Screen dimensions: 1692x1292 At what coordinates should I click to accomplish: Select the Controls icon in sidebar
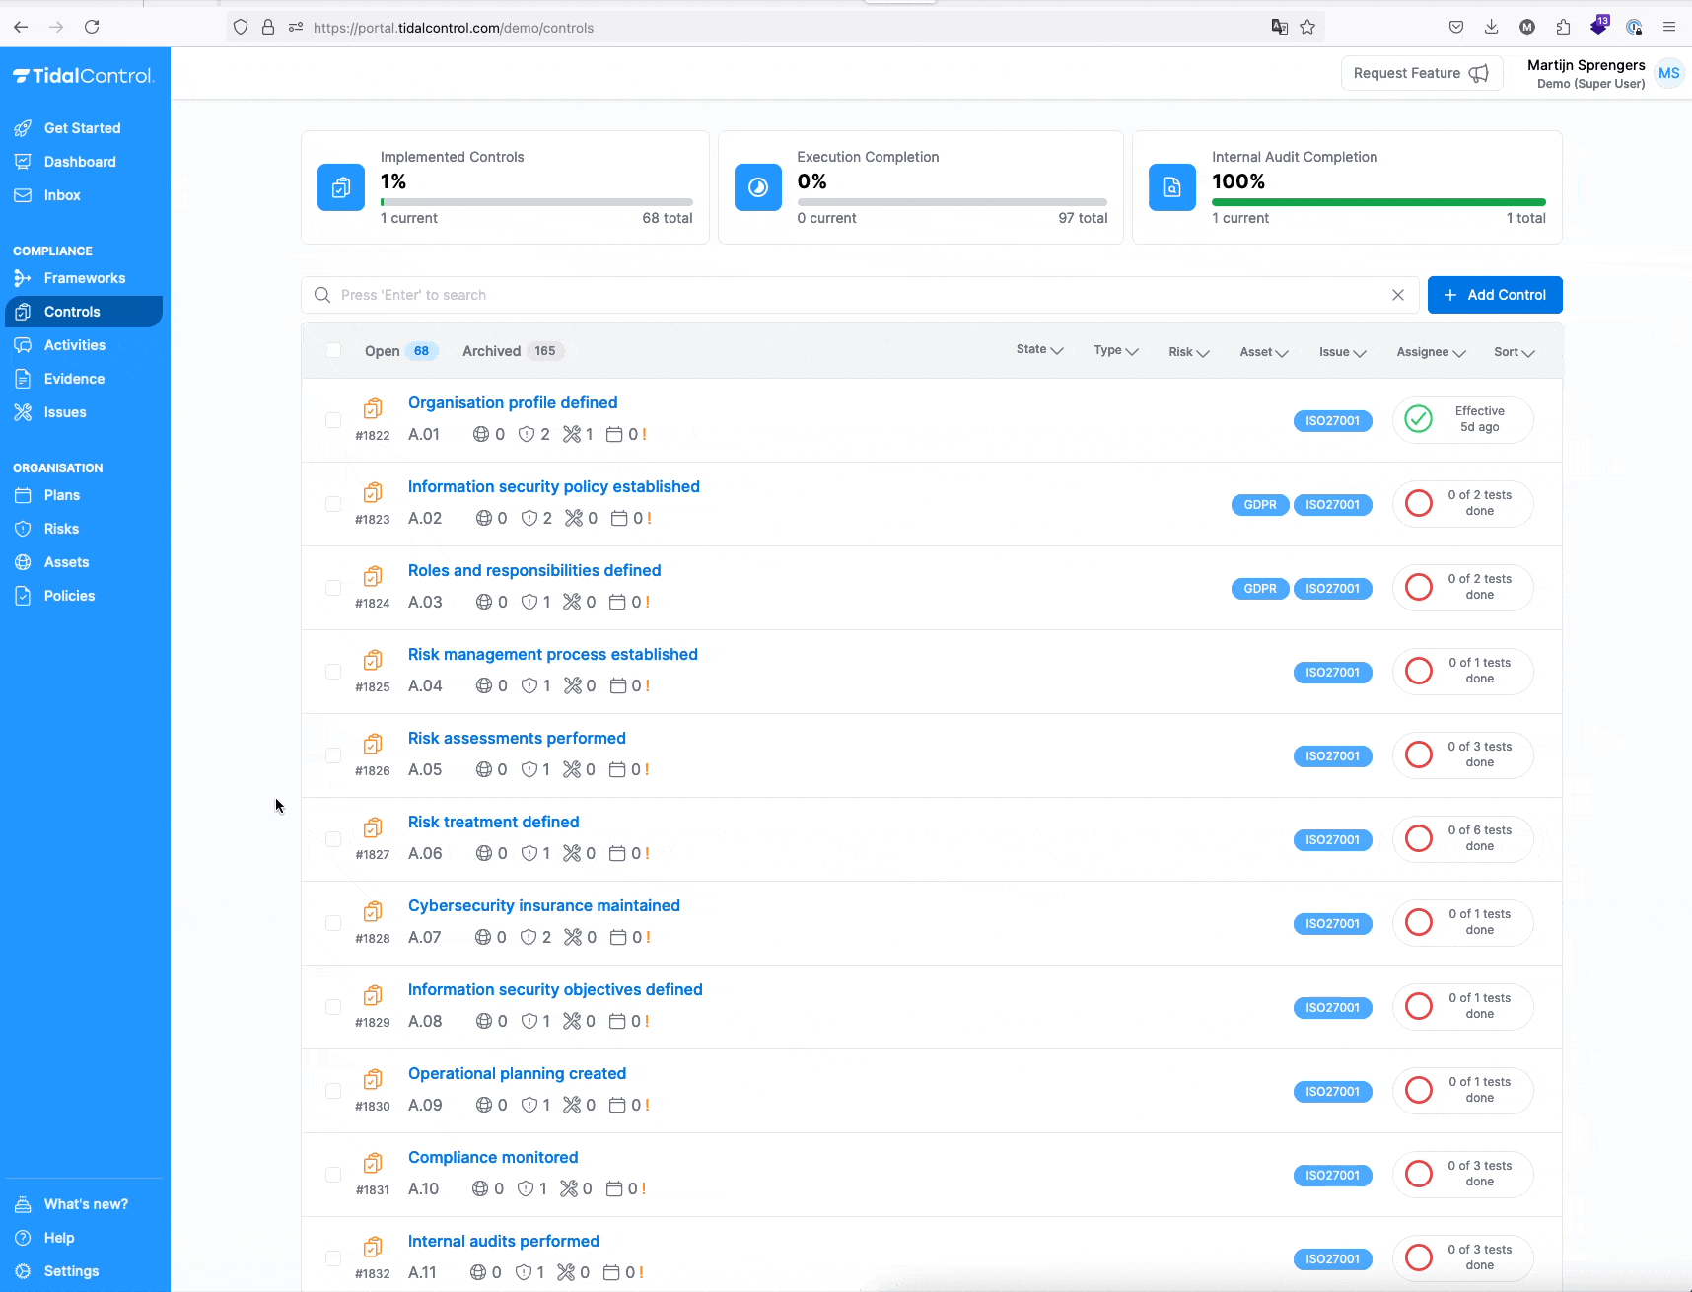[x=22, y=311]
